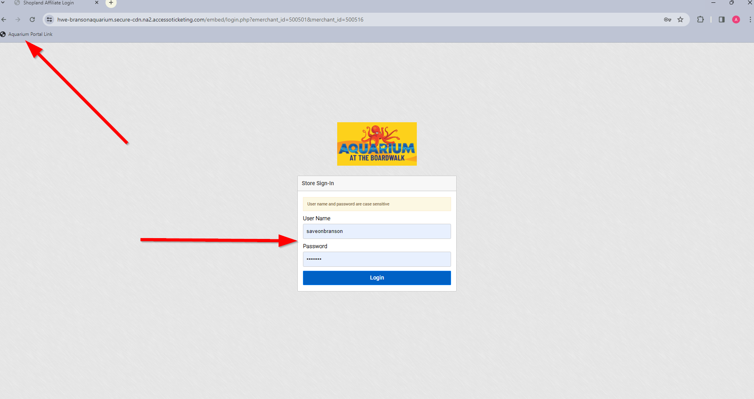Screen dimensions: 754x399
Task: Open saved password manager key icon
Action: click(668, 20)
